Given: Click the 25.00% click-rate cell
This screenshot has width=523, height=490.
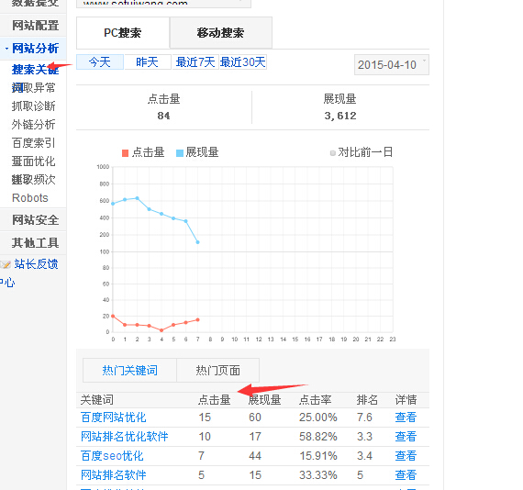Looking at the screenshot, I should click(318, 418).
